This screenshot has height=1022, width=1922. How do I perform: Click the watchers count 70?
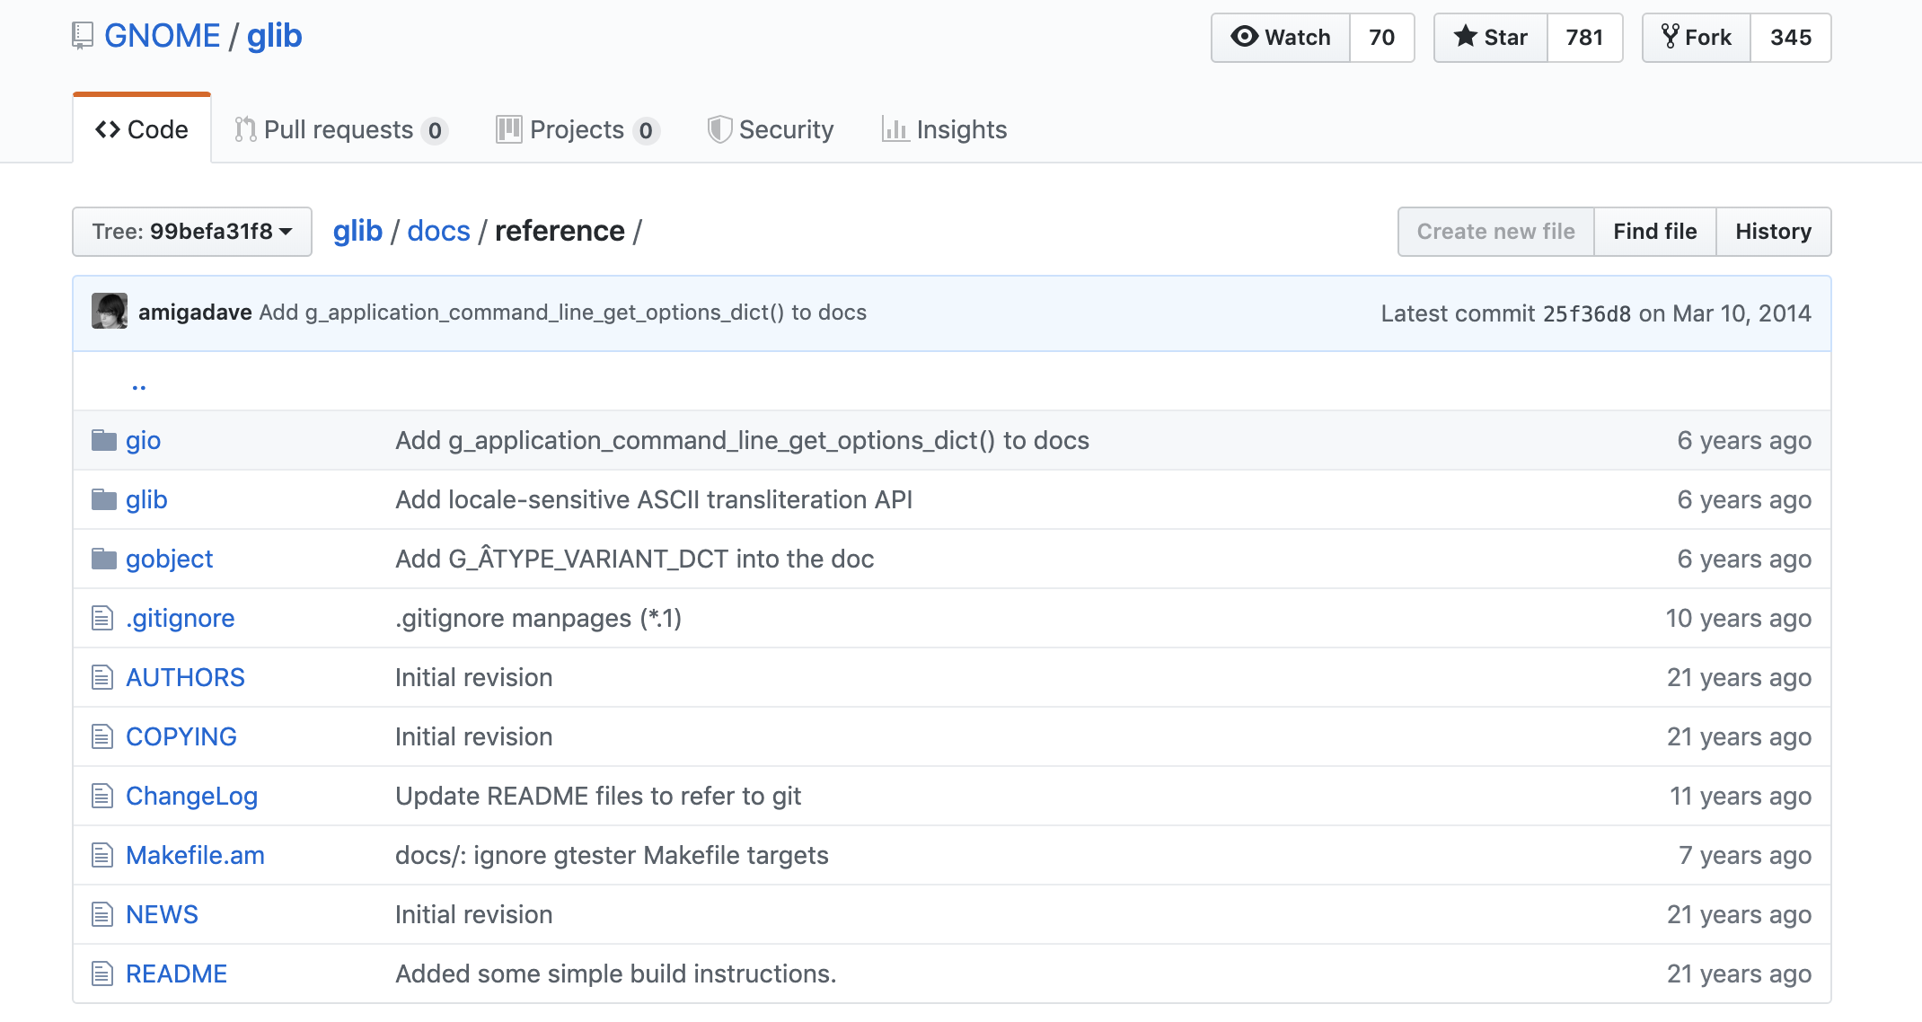pyautogui.click(x=1381, y=38)
